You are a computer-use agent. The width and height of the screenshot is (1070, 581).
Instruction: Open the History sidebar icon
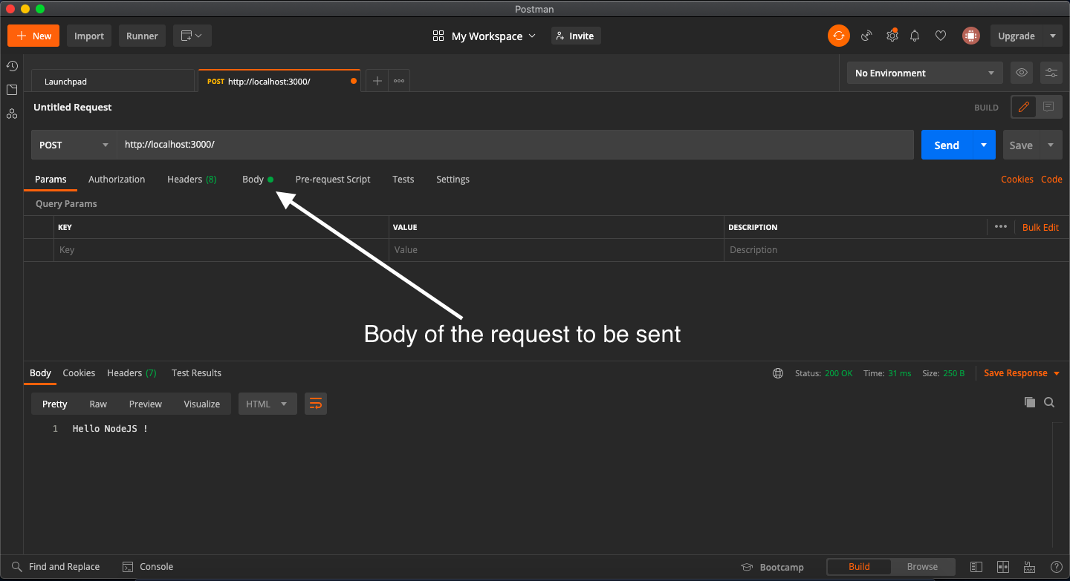tap(12, 66)
